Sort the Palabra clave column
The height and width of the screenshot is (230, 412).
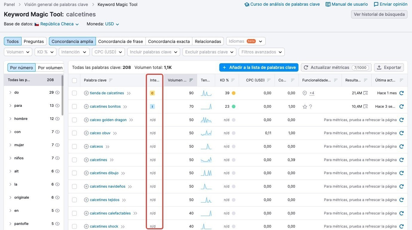tap(111, 80)
